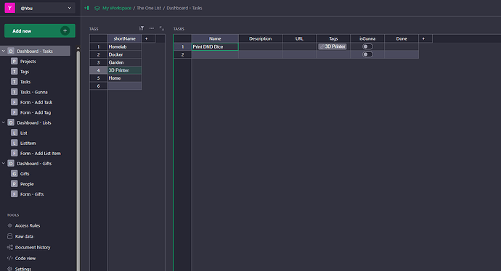Open List page in sidebar
This screenshot has width=501, height=271.
[24, 133]
